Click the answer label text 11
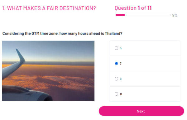The width and height of the screenshot is (187, 120). (x=121, y=94)
